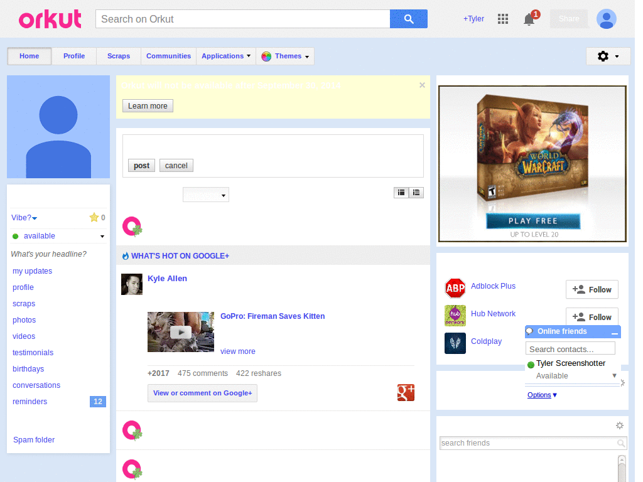Click the view more link

click(238, 351)
